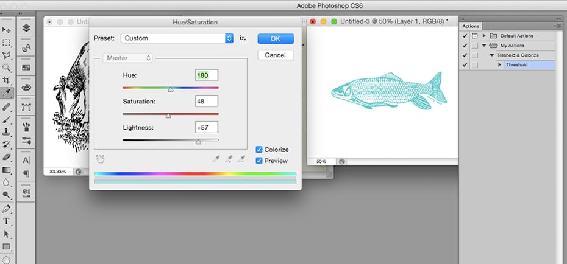
Task: Expand the Default Actions folder
Action: click(x=484, y=36)
